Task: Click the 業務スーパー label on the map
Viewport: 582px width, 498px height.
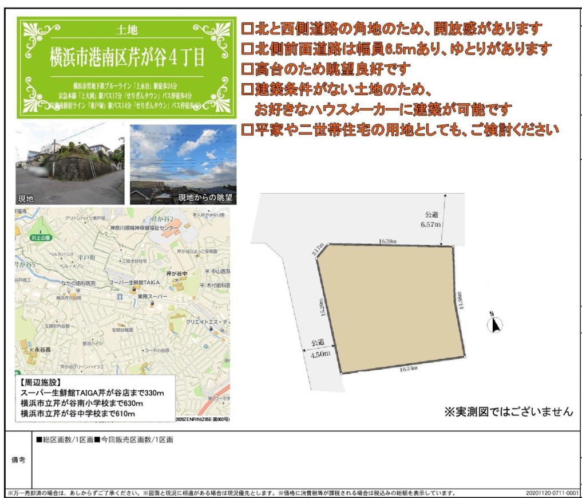Action: click(x=152, y=296)
